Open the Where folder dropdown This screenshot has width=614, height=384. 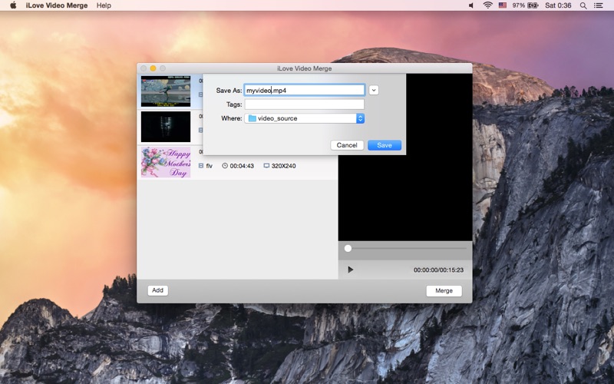tap(304, 118)
